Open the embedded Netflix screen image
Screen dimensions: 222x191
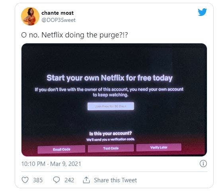coord(114,100)
